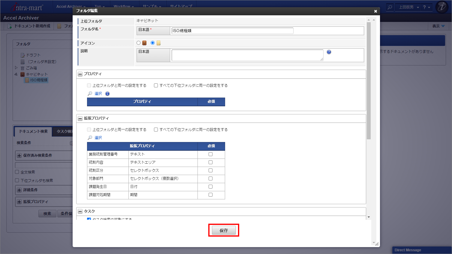Viewport: 452px width, 254px height.
Task: Select the yellow folder icon radio button
Action: [152, 43]
